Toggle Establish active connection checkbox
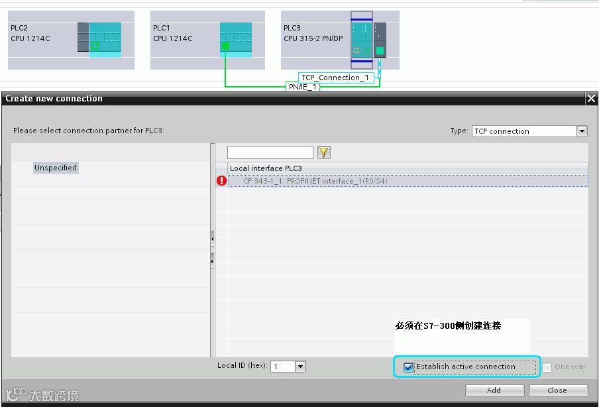This screenshot has width=599, height=407. click(x=408, y=367)
